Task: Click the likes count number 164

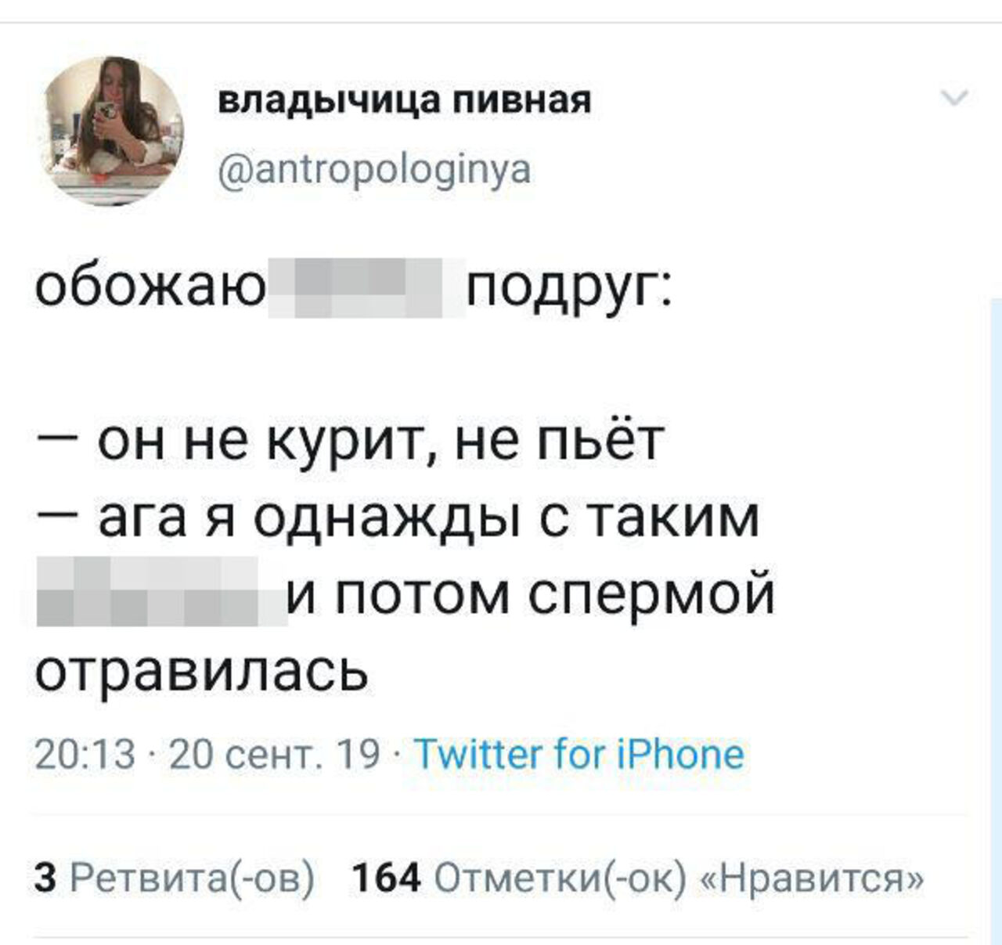Action: (387, 878)
